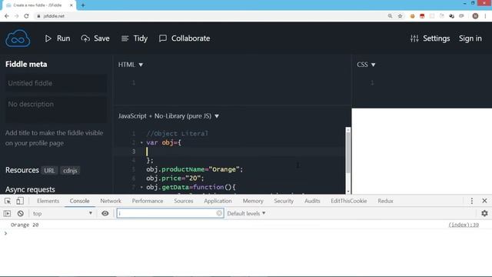Switch to the Console tab
The height and width of the screenshot is (277, 492).
(79, 201)
